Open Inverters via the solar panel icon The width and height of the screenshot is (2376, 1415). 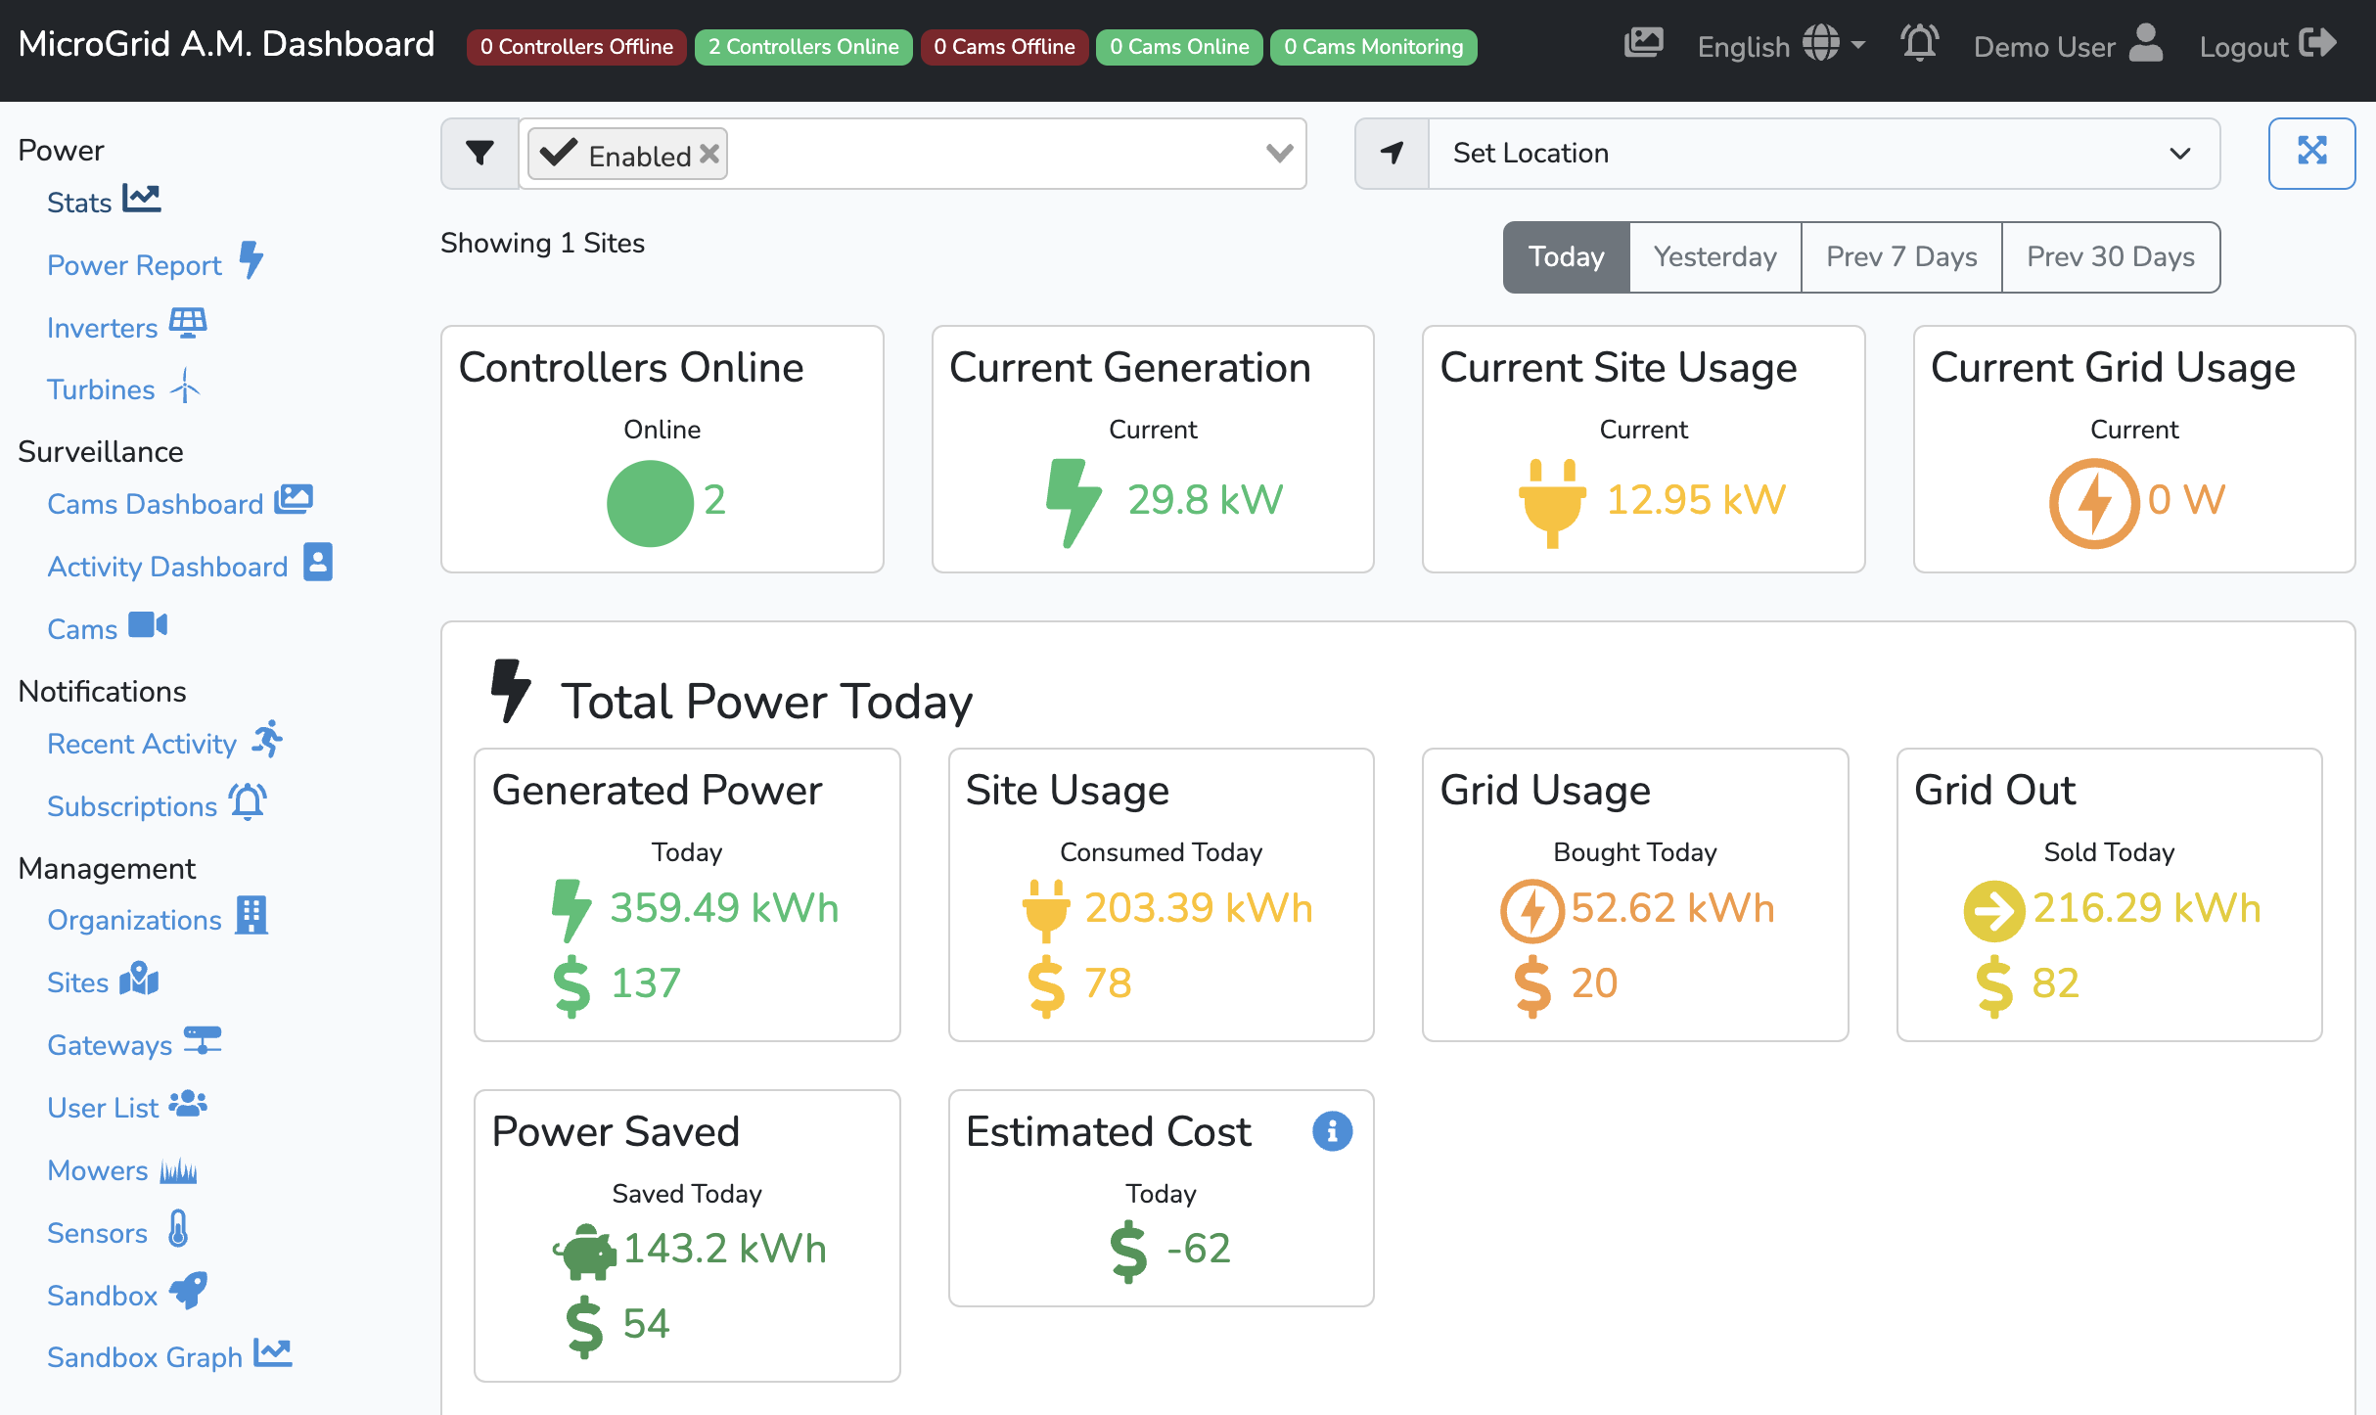pyautogui.click(x=188, y=323)
